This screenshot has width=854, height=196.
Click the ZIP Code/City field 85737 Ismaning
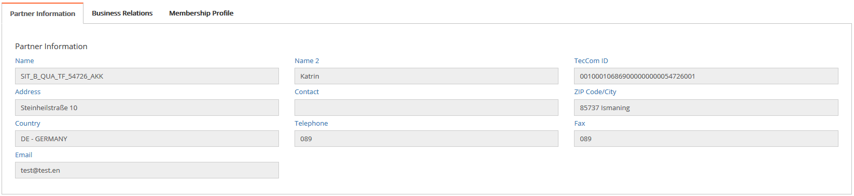coord(706,108)
